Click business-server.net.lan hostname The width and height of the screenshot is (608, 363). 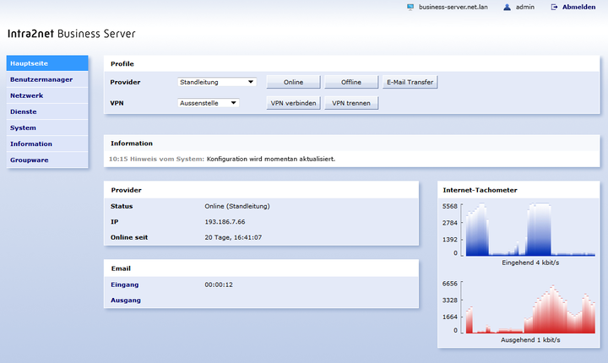pos(453,7)
